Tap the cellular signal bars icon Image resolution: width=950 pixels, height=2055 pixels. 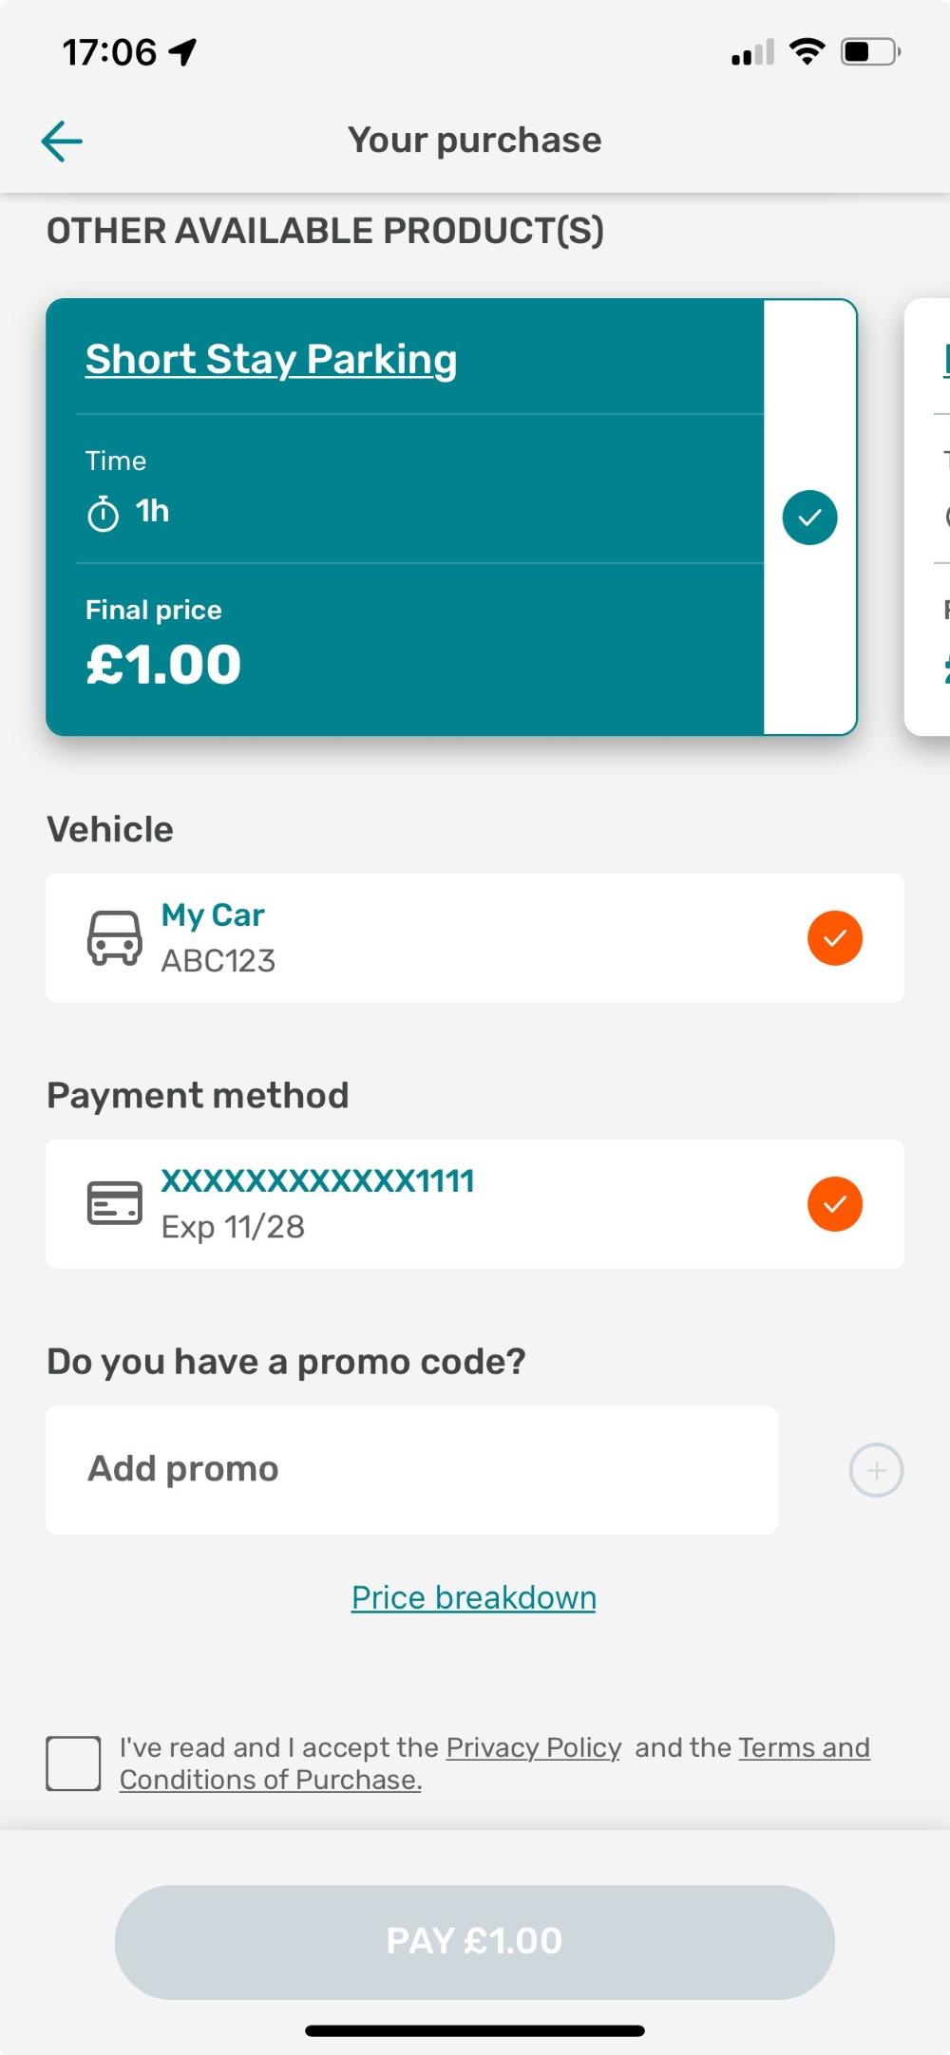[x=752, y=52]
